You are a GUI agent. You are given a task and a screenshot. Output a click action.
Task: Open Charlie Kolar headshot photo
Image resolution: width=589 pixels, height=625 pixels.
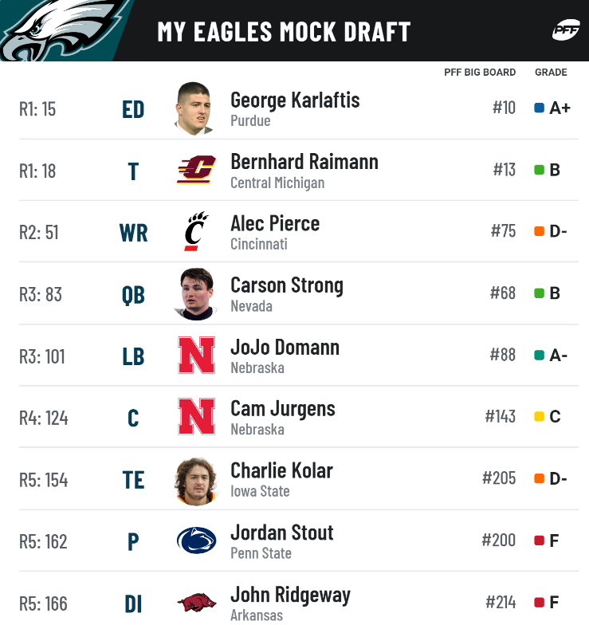195,478
